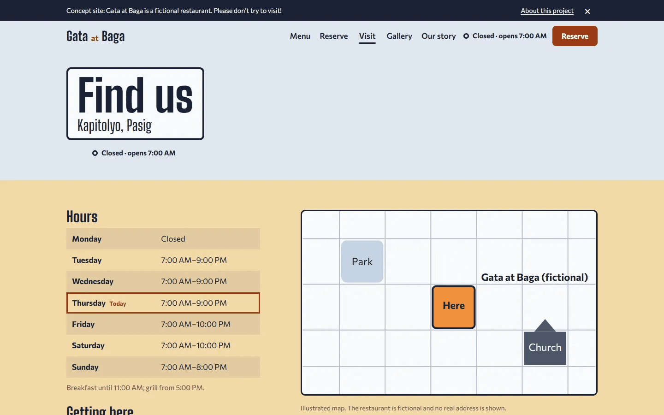
Task: Click the breakfast and grill note
Action: pos(135,388)
